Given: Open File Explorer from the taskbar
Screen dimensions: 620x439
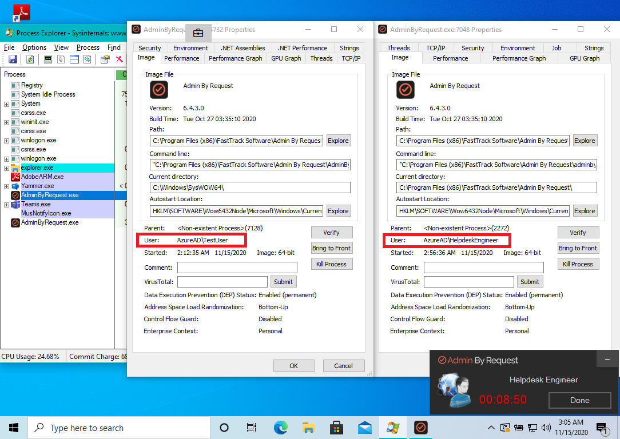Looking at the screenshot, I should click(308, 428).
